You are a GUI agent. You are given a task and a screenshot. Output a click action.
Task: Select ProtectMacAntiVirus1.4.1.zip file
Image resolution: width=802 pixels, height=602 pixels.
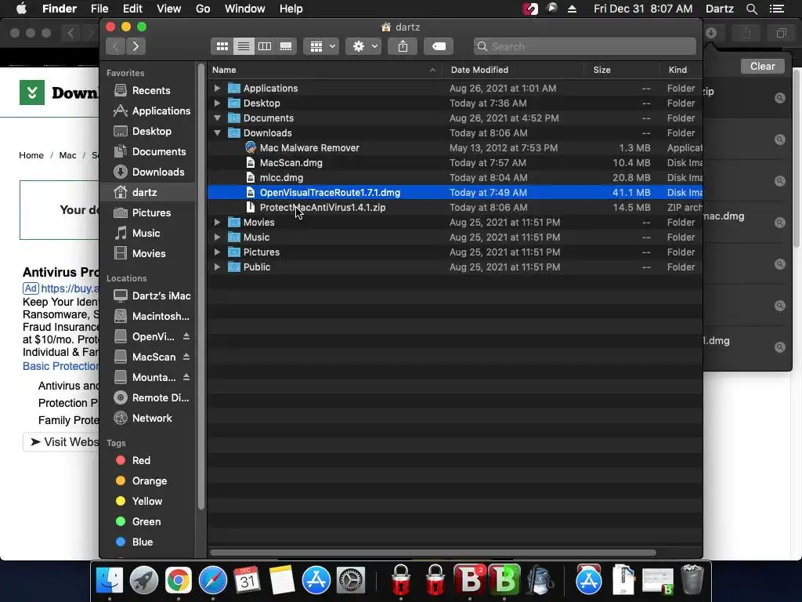(455, 207)
